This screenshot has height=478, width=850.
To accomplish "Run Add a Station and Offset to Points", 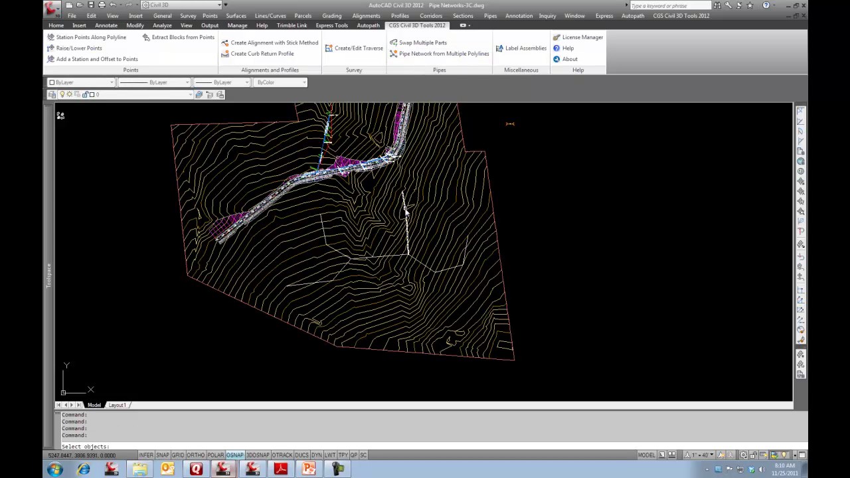I will [92, 59].
